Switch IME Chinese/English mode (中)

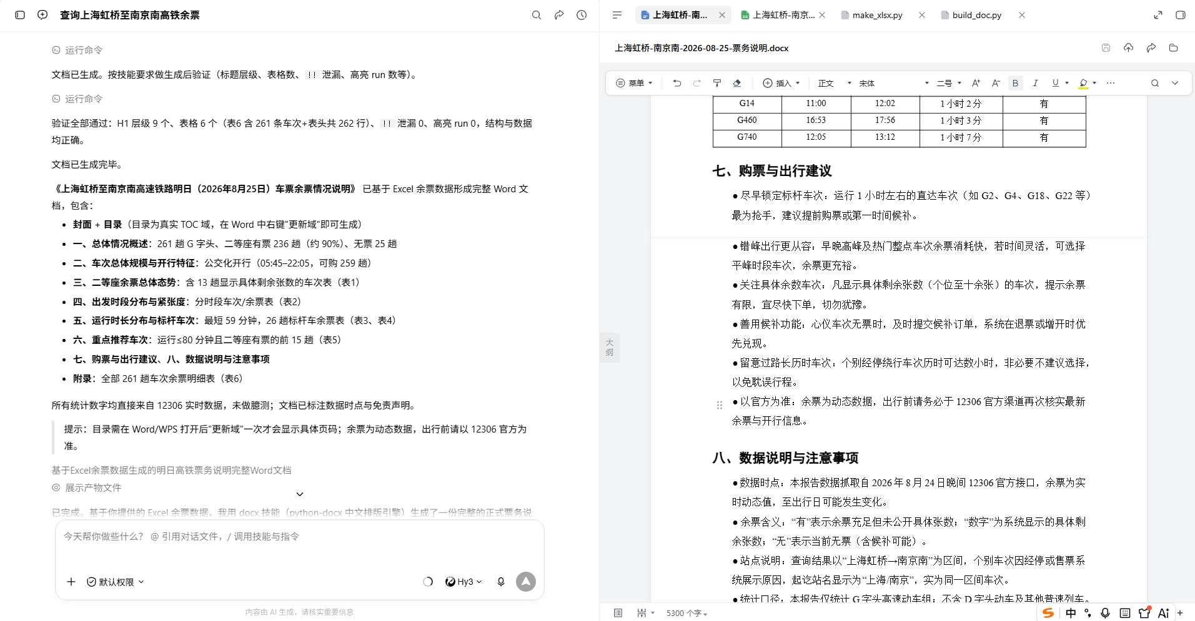click(x=1071, y=613)
